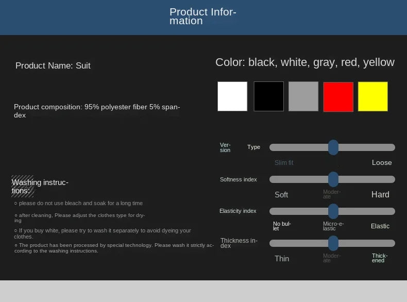Click the Thickened label under Thickness slider
The image size is (407, 302).
click(380, 258)
